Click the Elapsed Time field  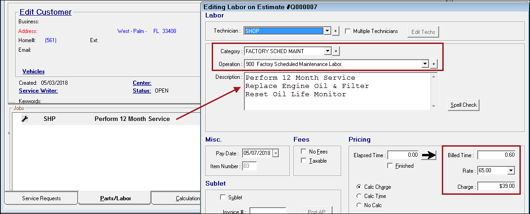pyautogui.click(x=403, y=155)
